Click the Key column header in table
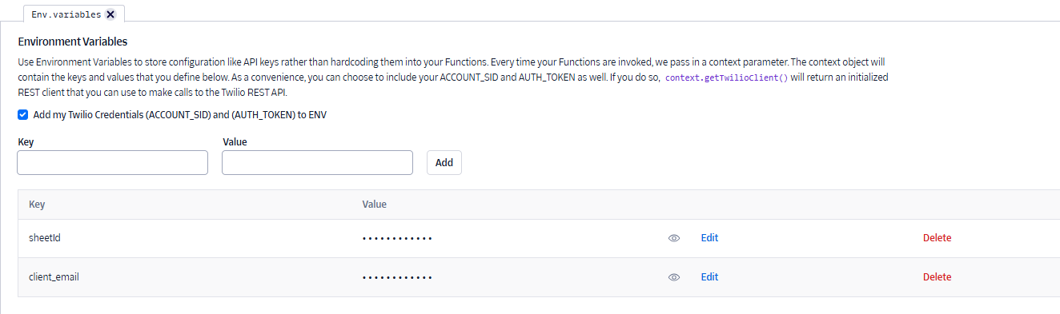 (x=37, y=204)
